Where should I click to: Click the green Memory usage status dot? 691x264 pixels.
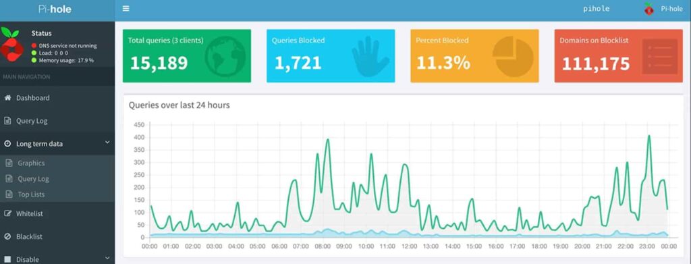34,60
